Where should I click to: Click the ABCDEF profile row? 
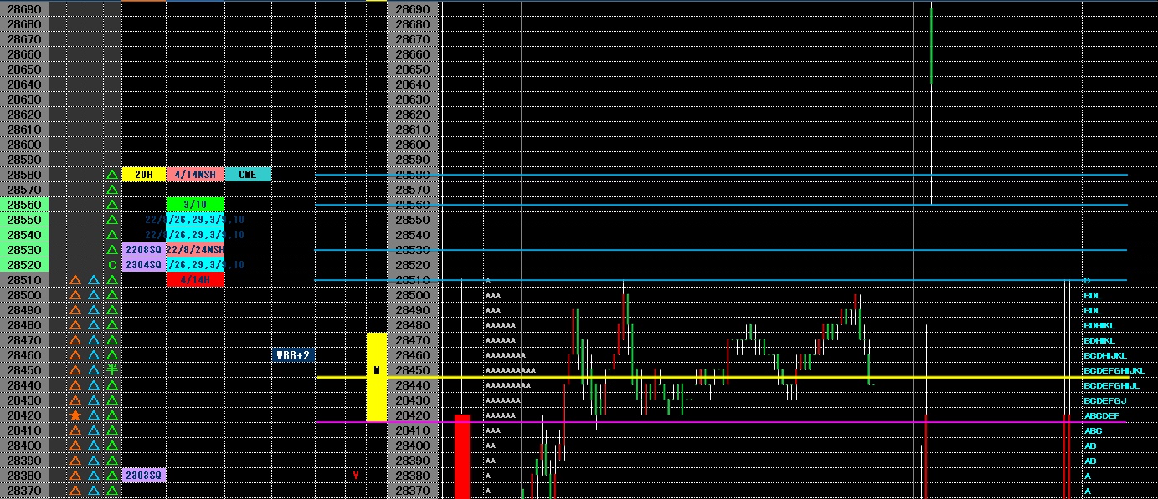(x=1101, y=415)
